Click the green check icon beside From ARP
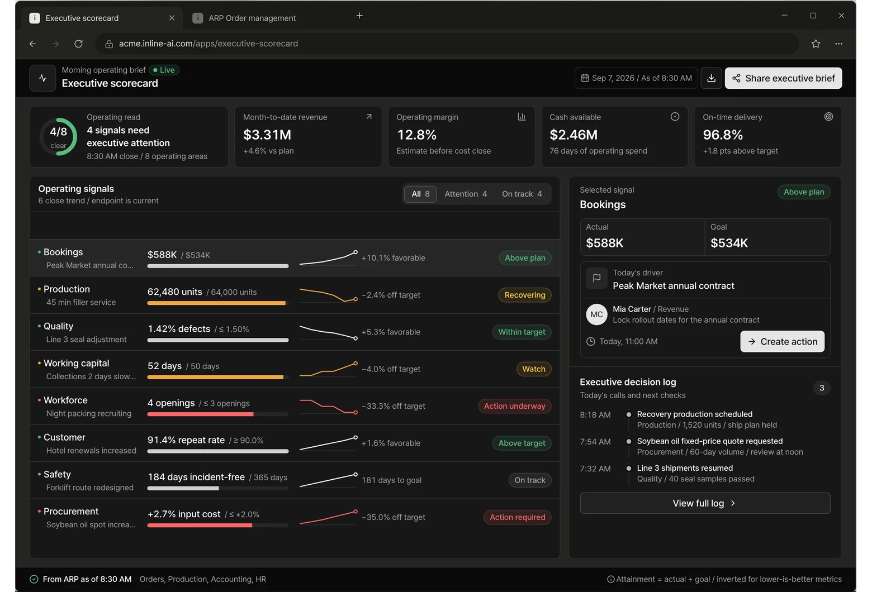Image resolution: width=872 pixels, height=592 pixels. [34, 579]
